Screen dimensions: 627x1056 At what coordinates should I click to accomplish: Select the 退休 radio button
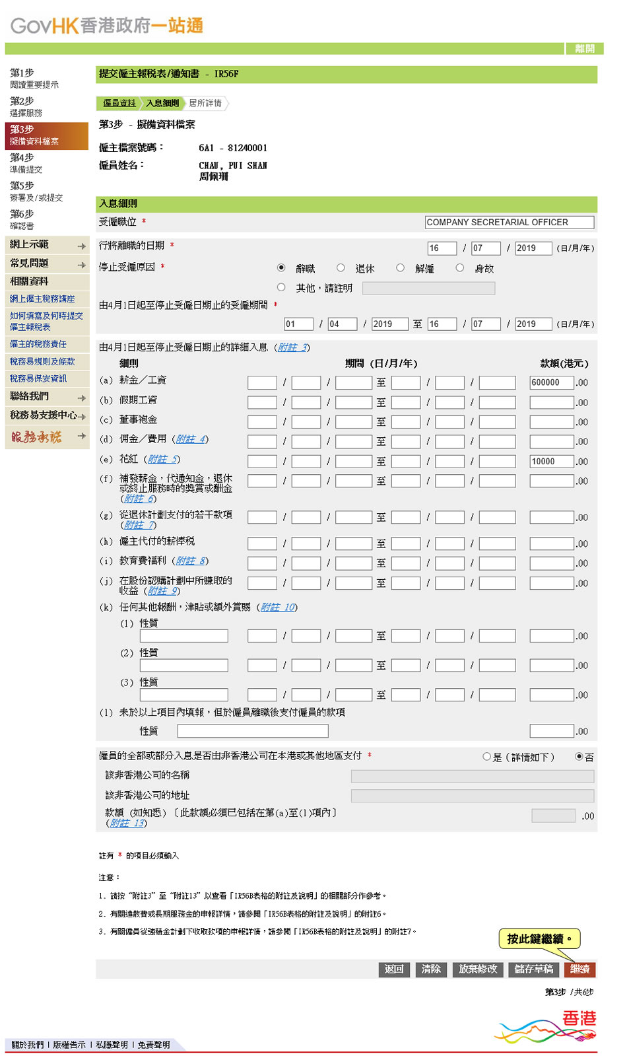tap(341, 268)
